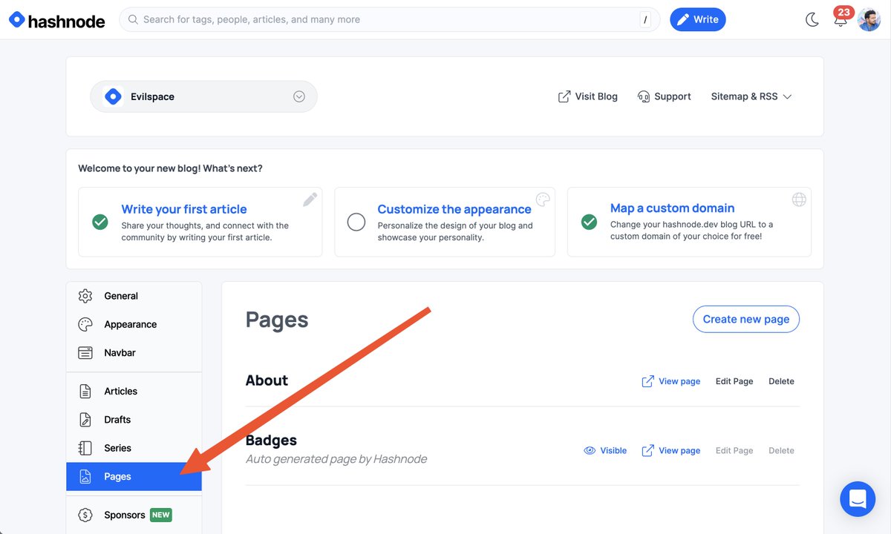Click the pencil icon on the article card
Screen dimensions: 891x534
(310, 200)
